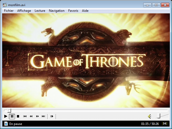Mute audio using the speaker icon

coord(149,116)
